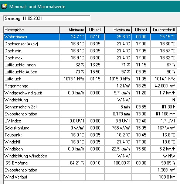Select the Solarstrahlung row

point(90,128)
